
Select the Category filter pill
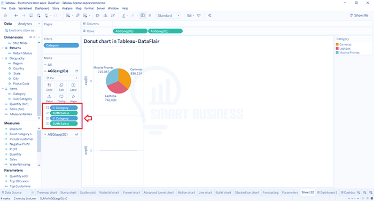(x=61, y=45)
